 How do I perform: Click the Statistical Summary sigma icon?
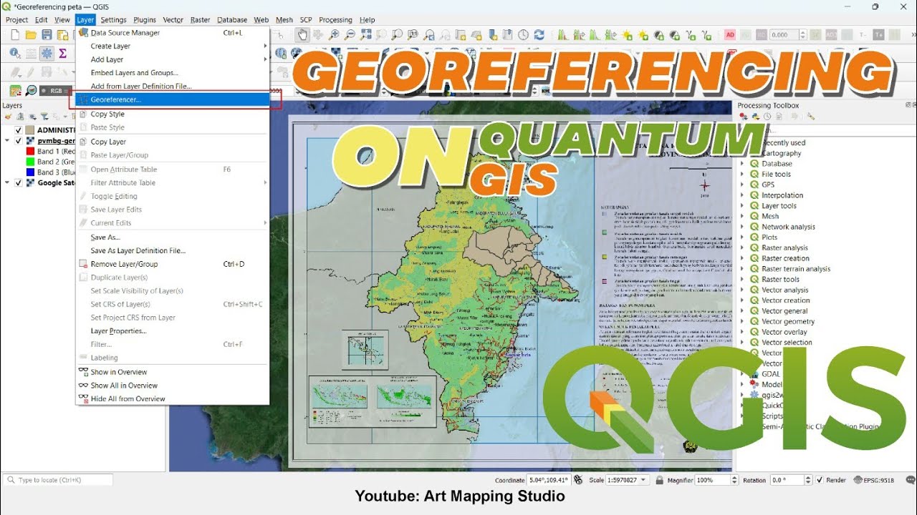(63, 53)
